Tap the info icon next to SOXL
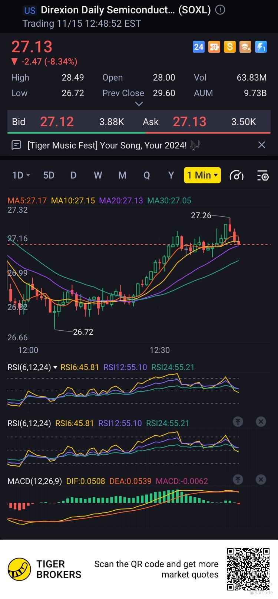The image size is (278, 599). (x=220, y=10)
